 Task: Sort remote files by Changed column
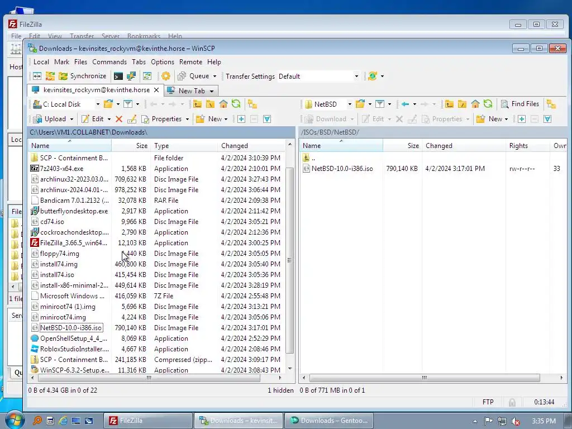[464, 146]
